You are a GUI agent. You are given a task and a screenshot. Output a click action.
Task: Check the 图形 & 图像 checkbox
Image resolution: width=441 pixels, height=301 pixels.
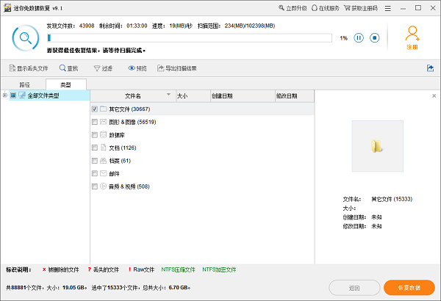[95, 122]
